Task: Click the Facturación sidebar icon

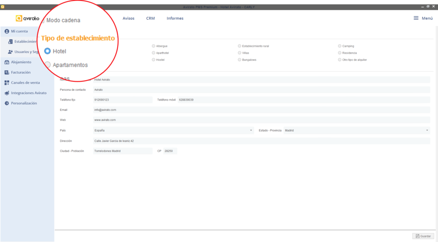Action: (7, 72)
